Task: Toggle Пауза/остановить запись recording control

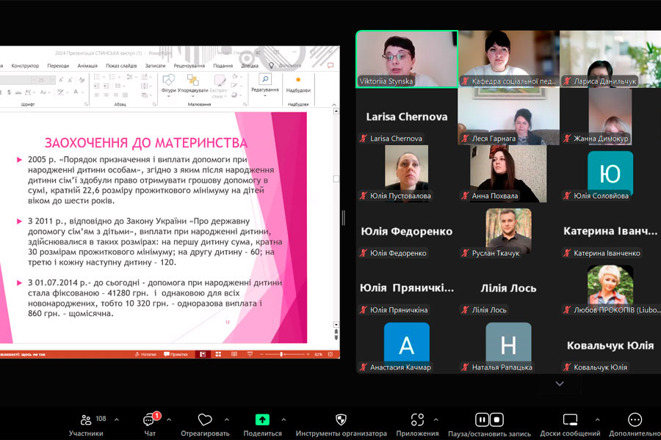Action: tap(489, 420)
